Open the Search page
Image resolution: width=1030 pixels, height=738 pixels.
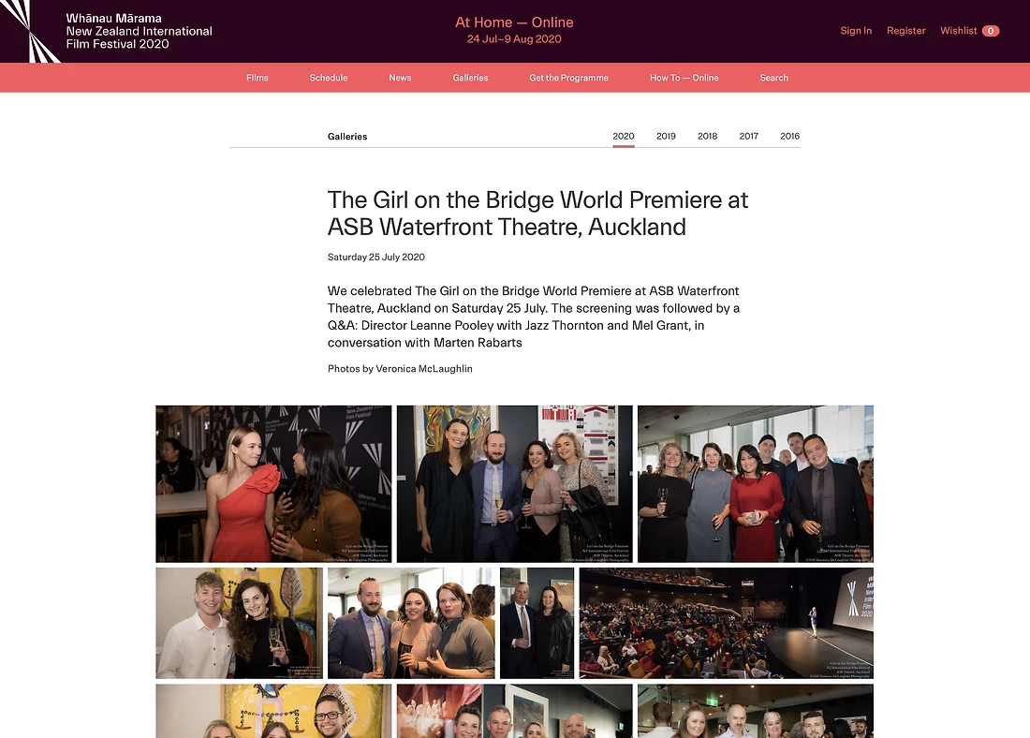click(x=773, y=78)
